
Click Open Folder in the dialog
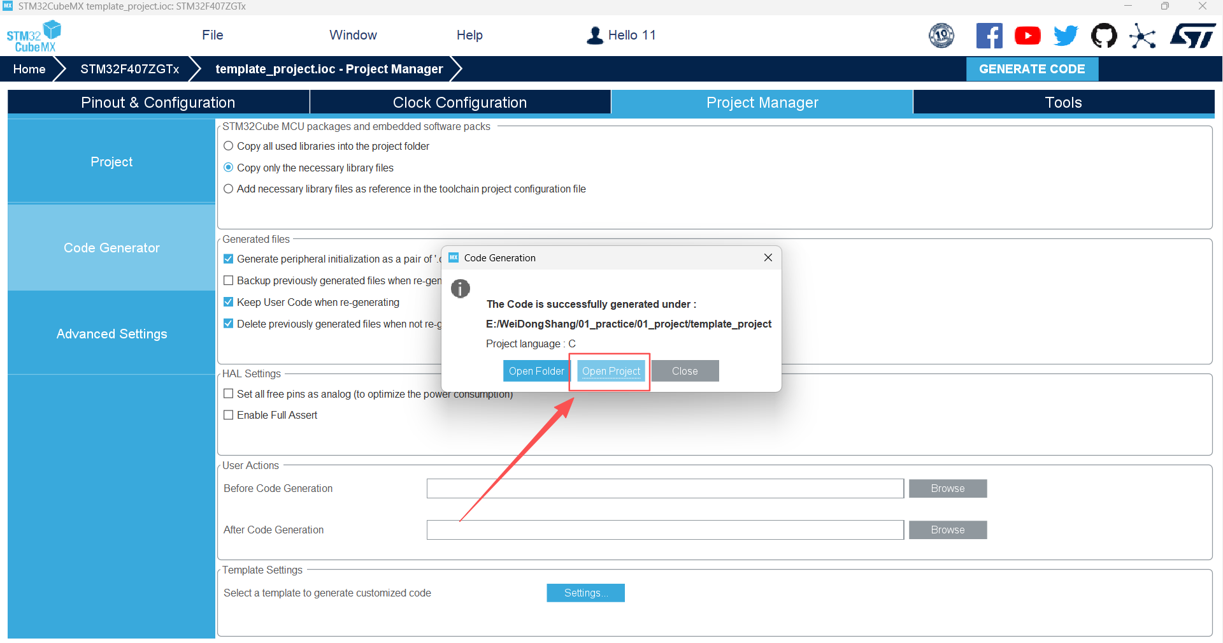[x=536, y=371]
